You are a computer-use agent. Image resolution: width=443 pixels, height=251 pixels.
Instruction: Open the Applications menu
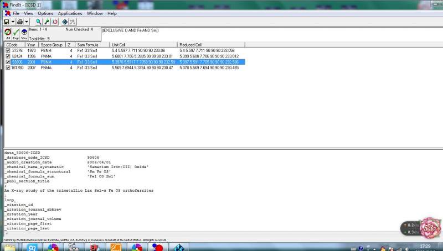70,13
